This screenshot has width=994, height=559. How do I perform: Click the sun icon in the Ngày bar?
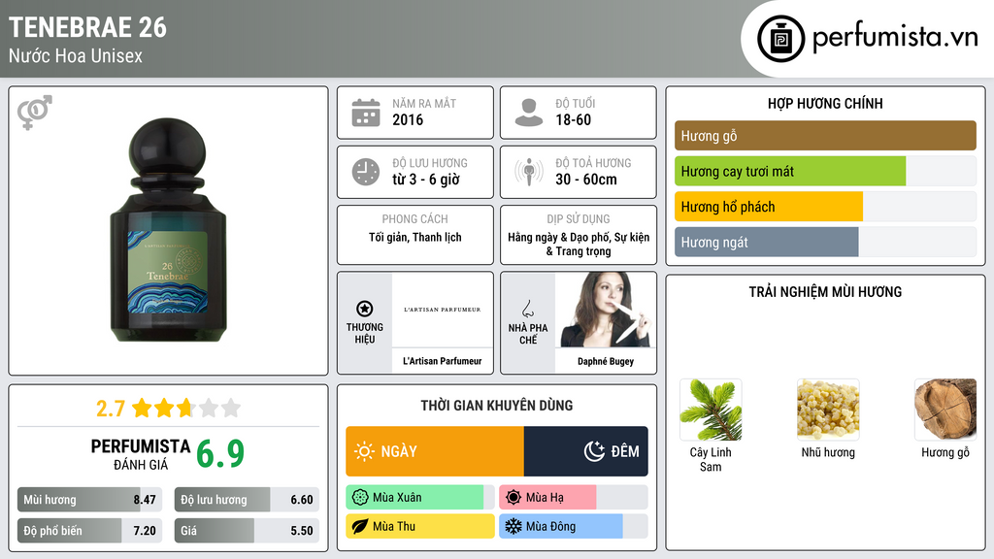[x=364, y=451]
